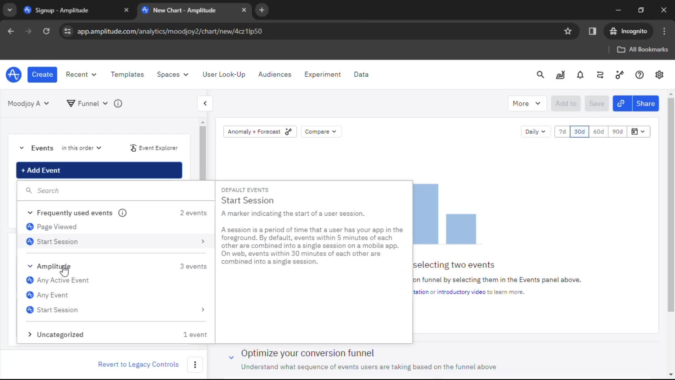Image resolution: width=675 pixels, height=380 pixels.
Task: Select the 60d time range
Action: [x=598, y=132]
